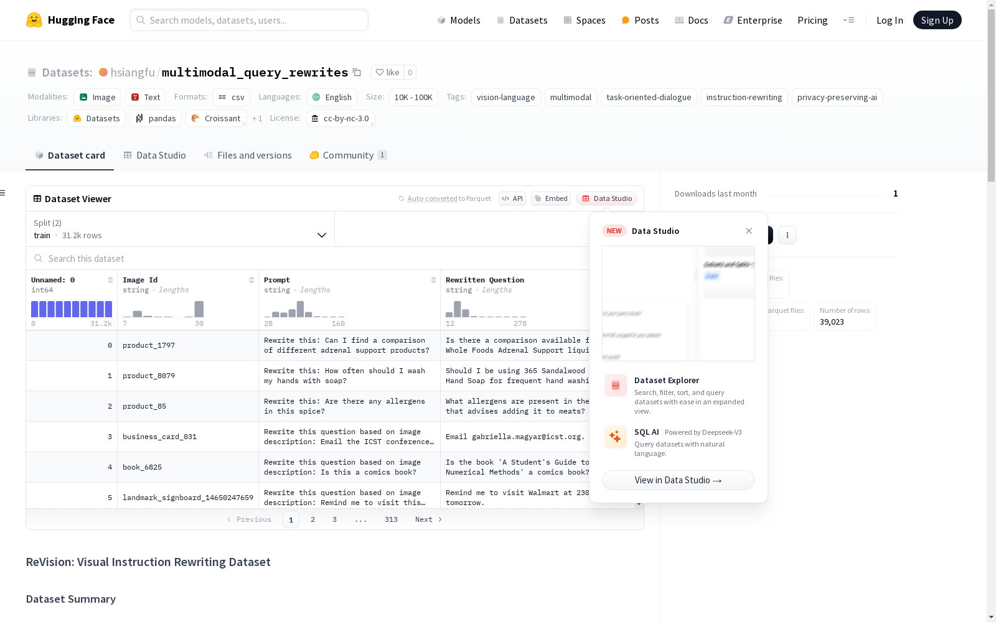Click the multimodal tag
This screenshot has width=996, height=622.
(x=571, y=97)
